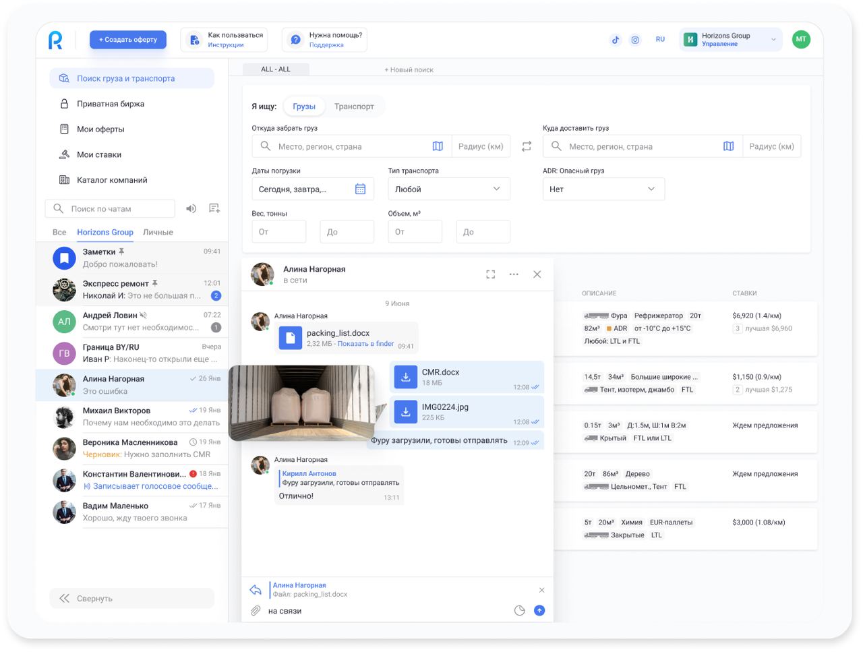Select Грузы search toggle
This screenshot has height=652, width=863.
[304, 107]
